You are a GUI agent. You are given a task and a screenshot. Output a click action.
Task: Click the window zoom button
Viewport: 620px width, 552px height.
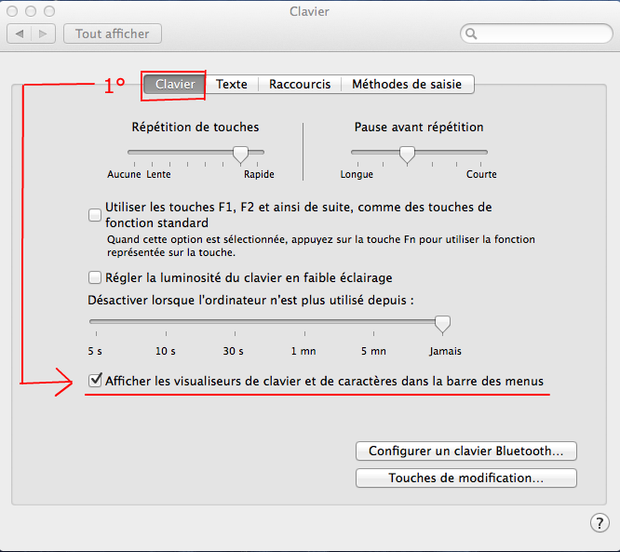49,11
